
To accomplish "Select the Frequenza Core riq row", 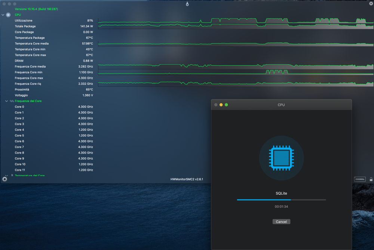I will click(x=53, y=84).
